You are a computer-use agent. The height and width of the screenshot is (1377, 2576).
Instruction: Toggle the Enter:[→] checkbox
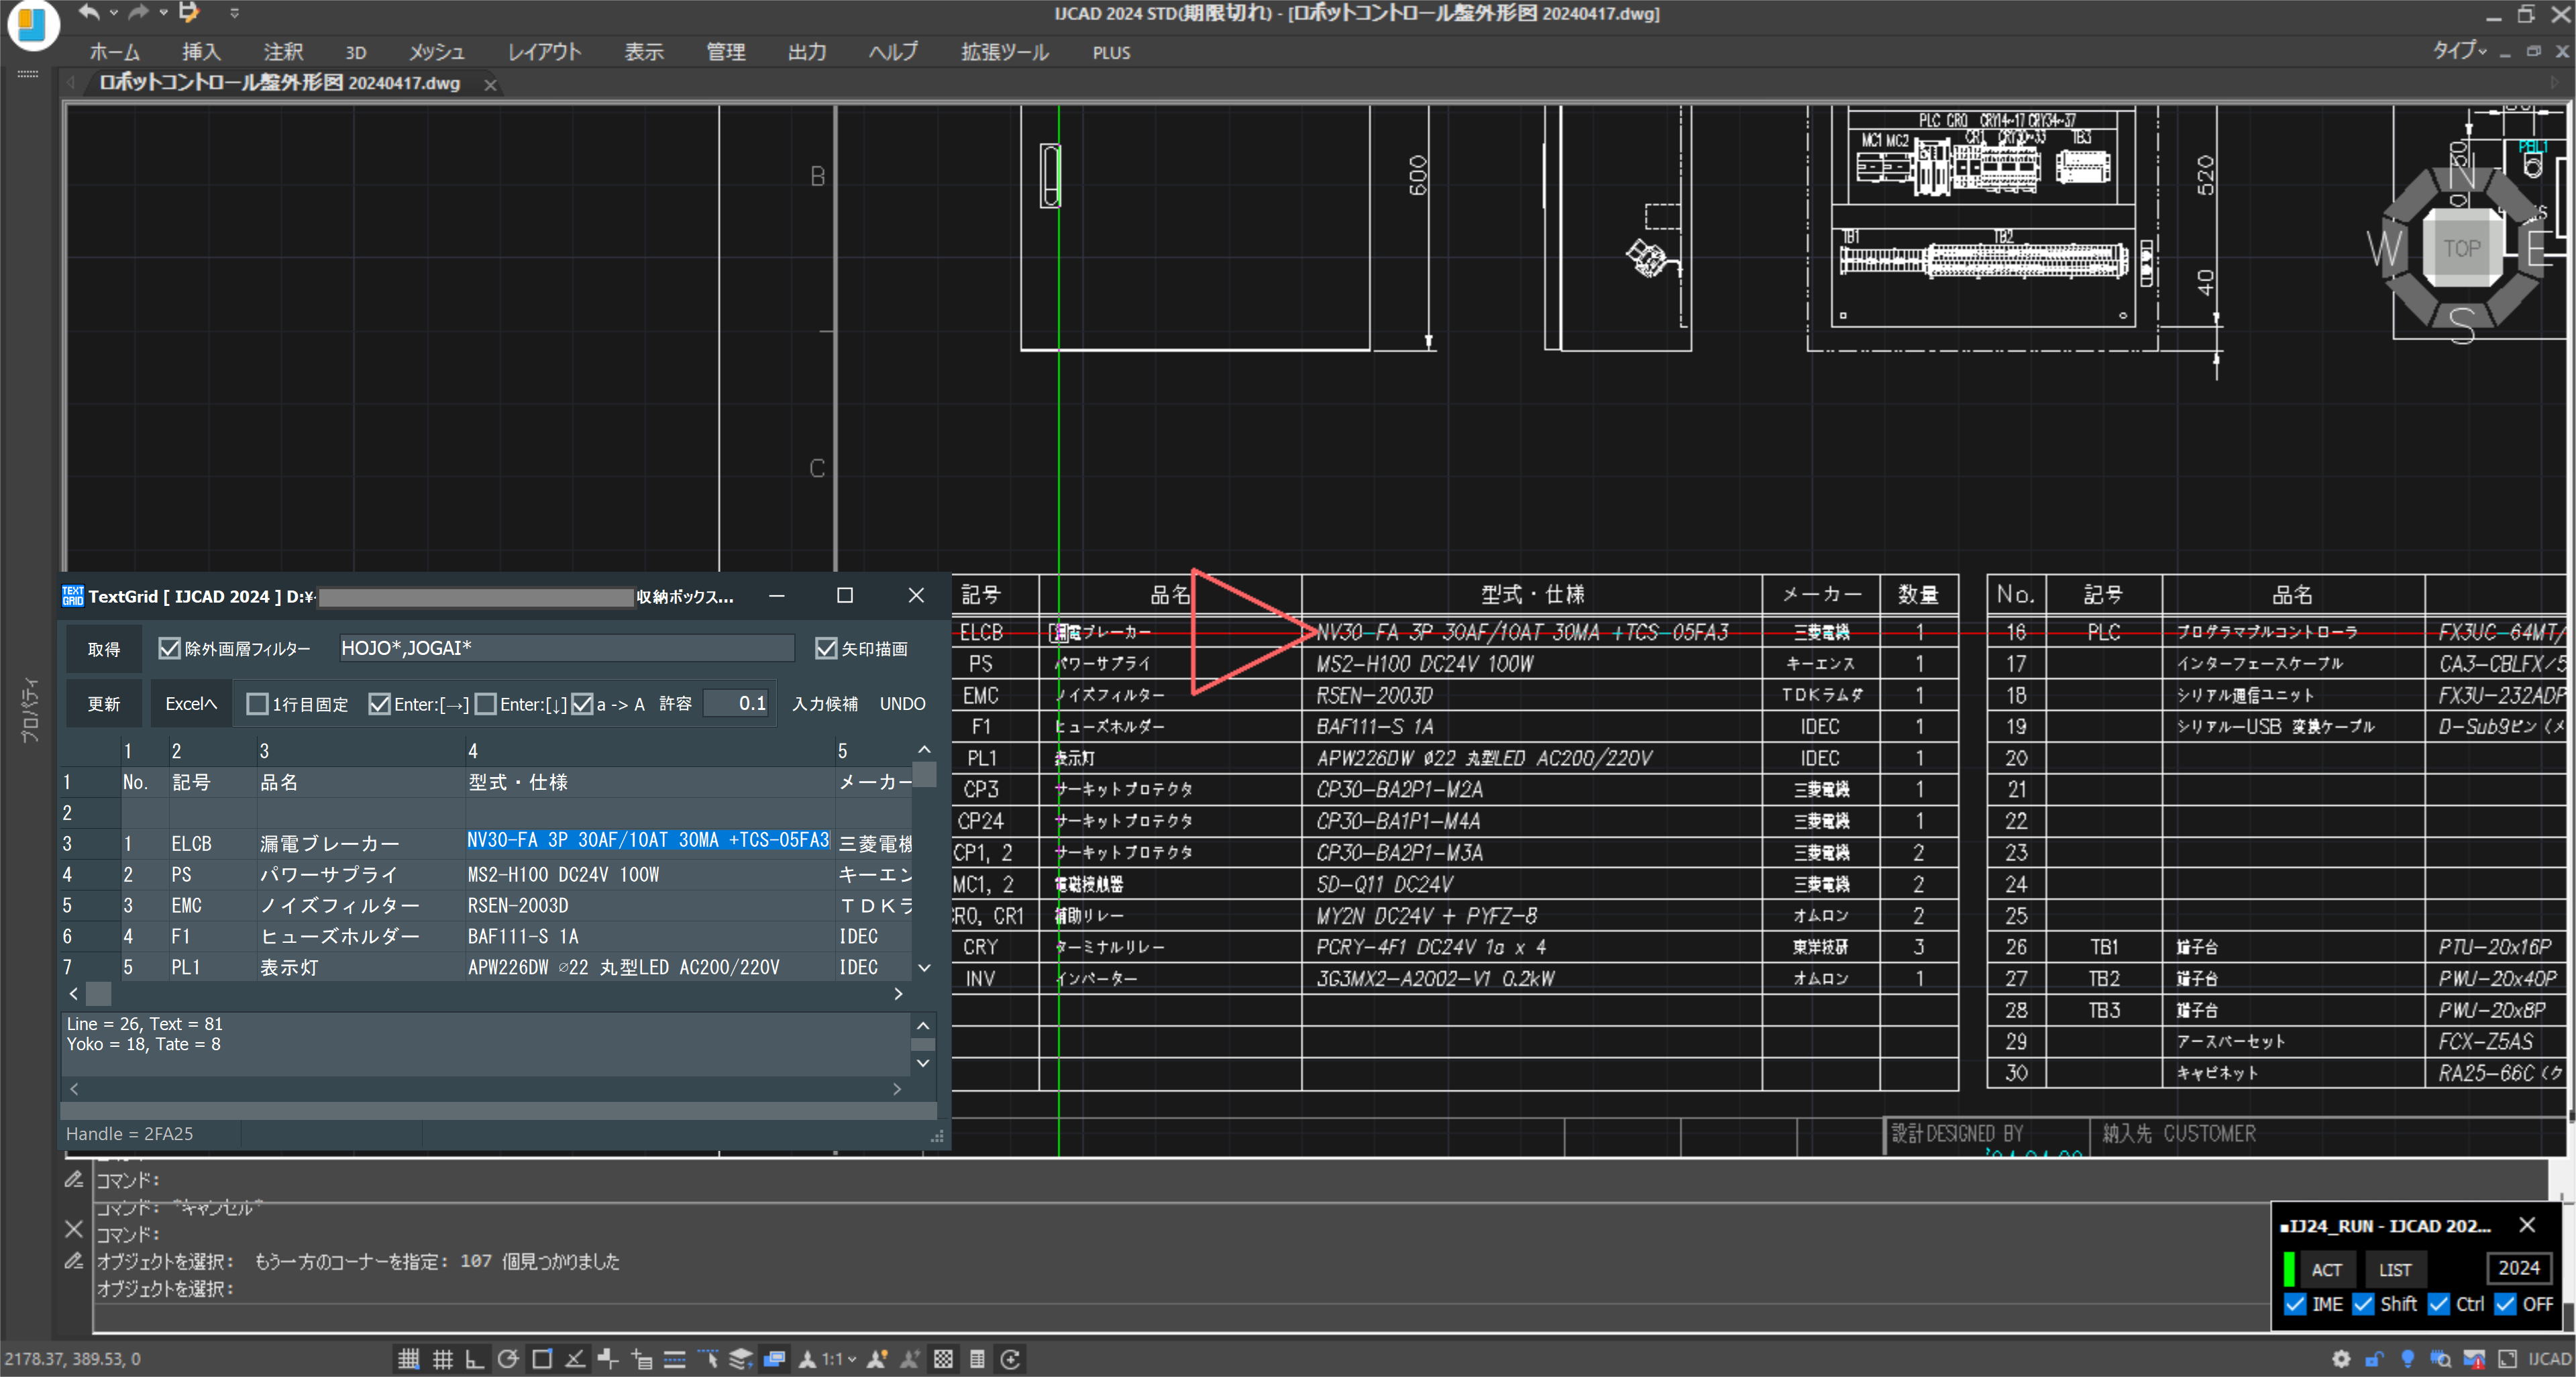tap(379, 704)
